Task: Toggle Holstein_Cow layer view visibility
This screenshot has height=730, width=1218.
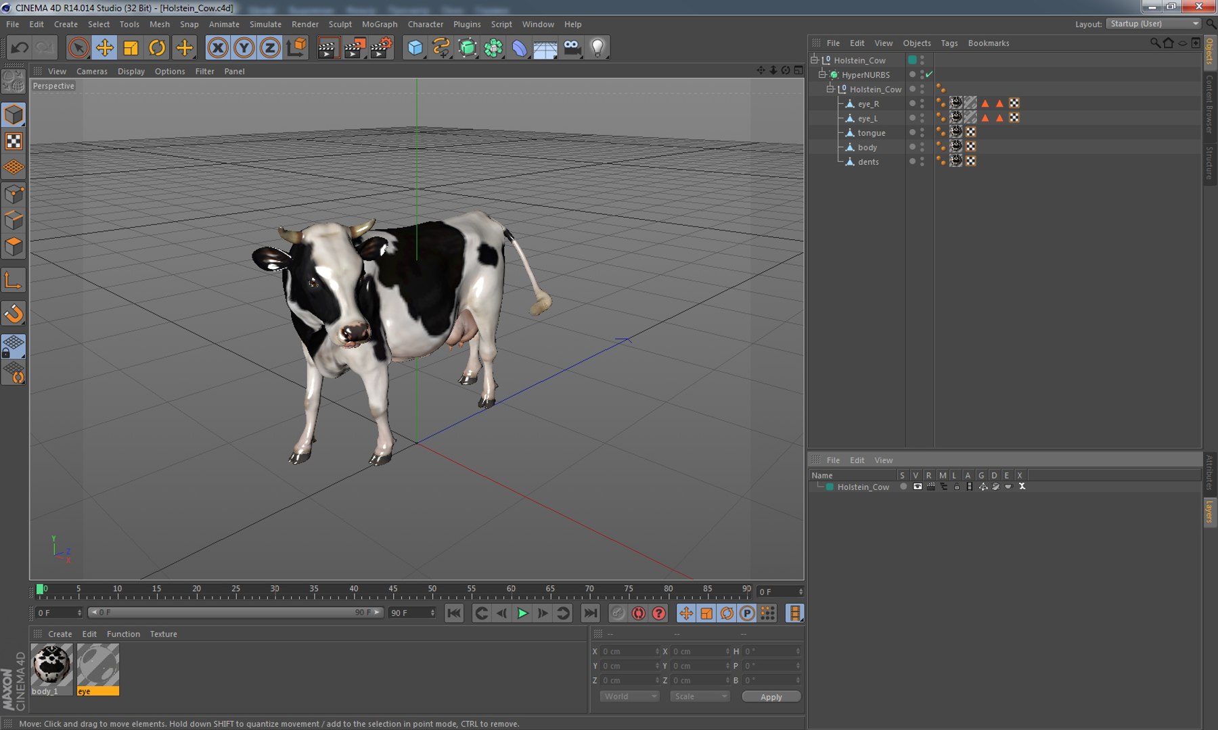Action: (x=918, y=487)
